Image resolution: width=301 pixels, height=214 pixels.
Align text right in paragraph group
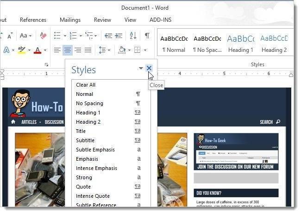point(78,50)
